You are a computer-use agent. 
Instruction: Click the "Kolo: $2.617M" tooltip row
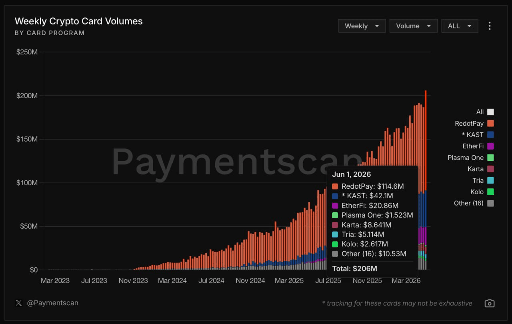360,244
